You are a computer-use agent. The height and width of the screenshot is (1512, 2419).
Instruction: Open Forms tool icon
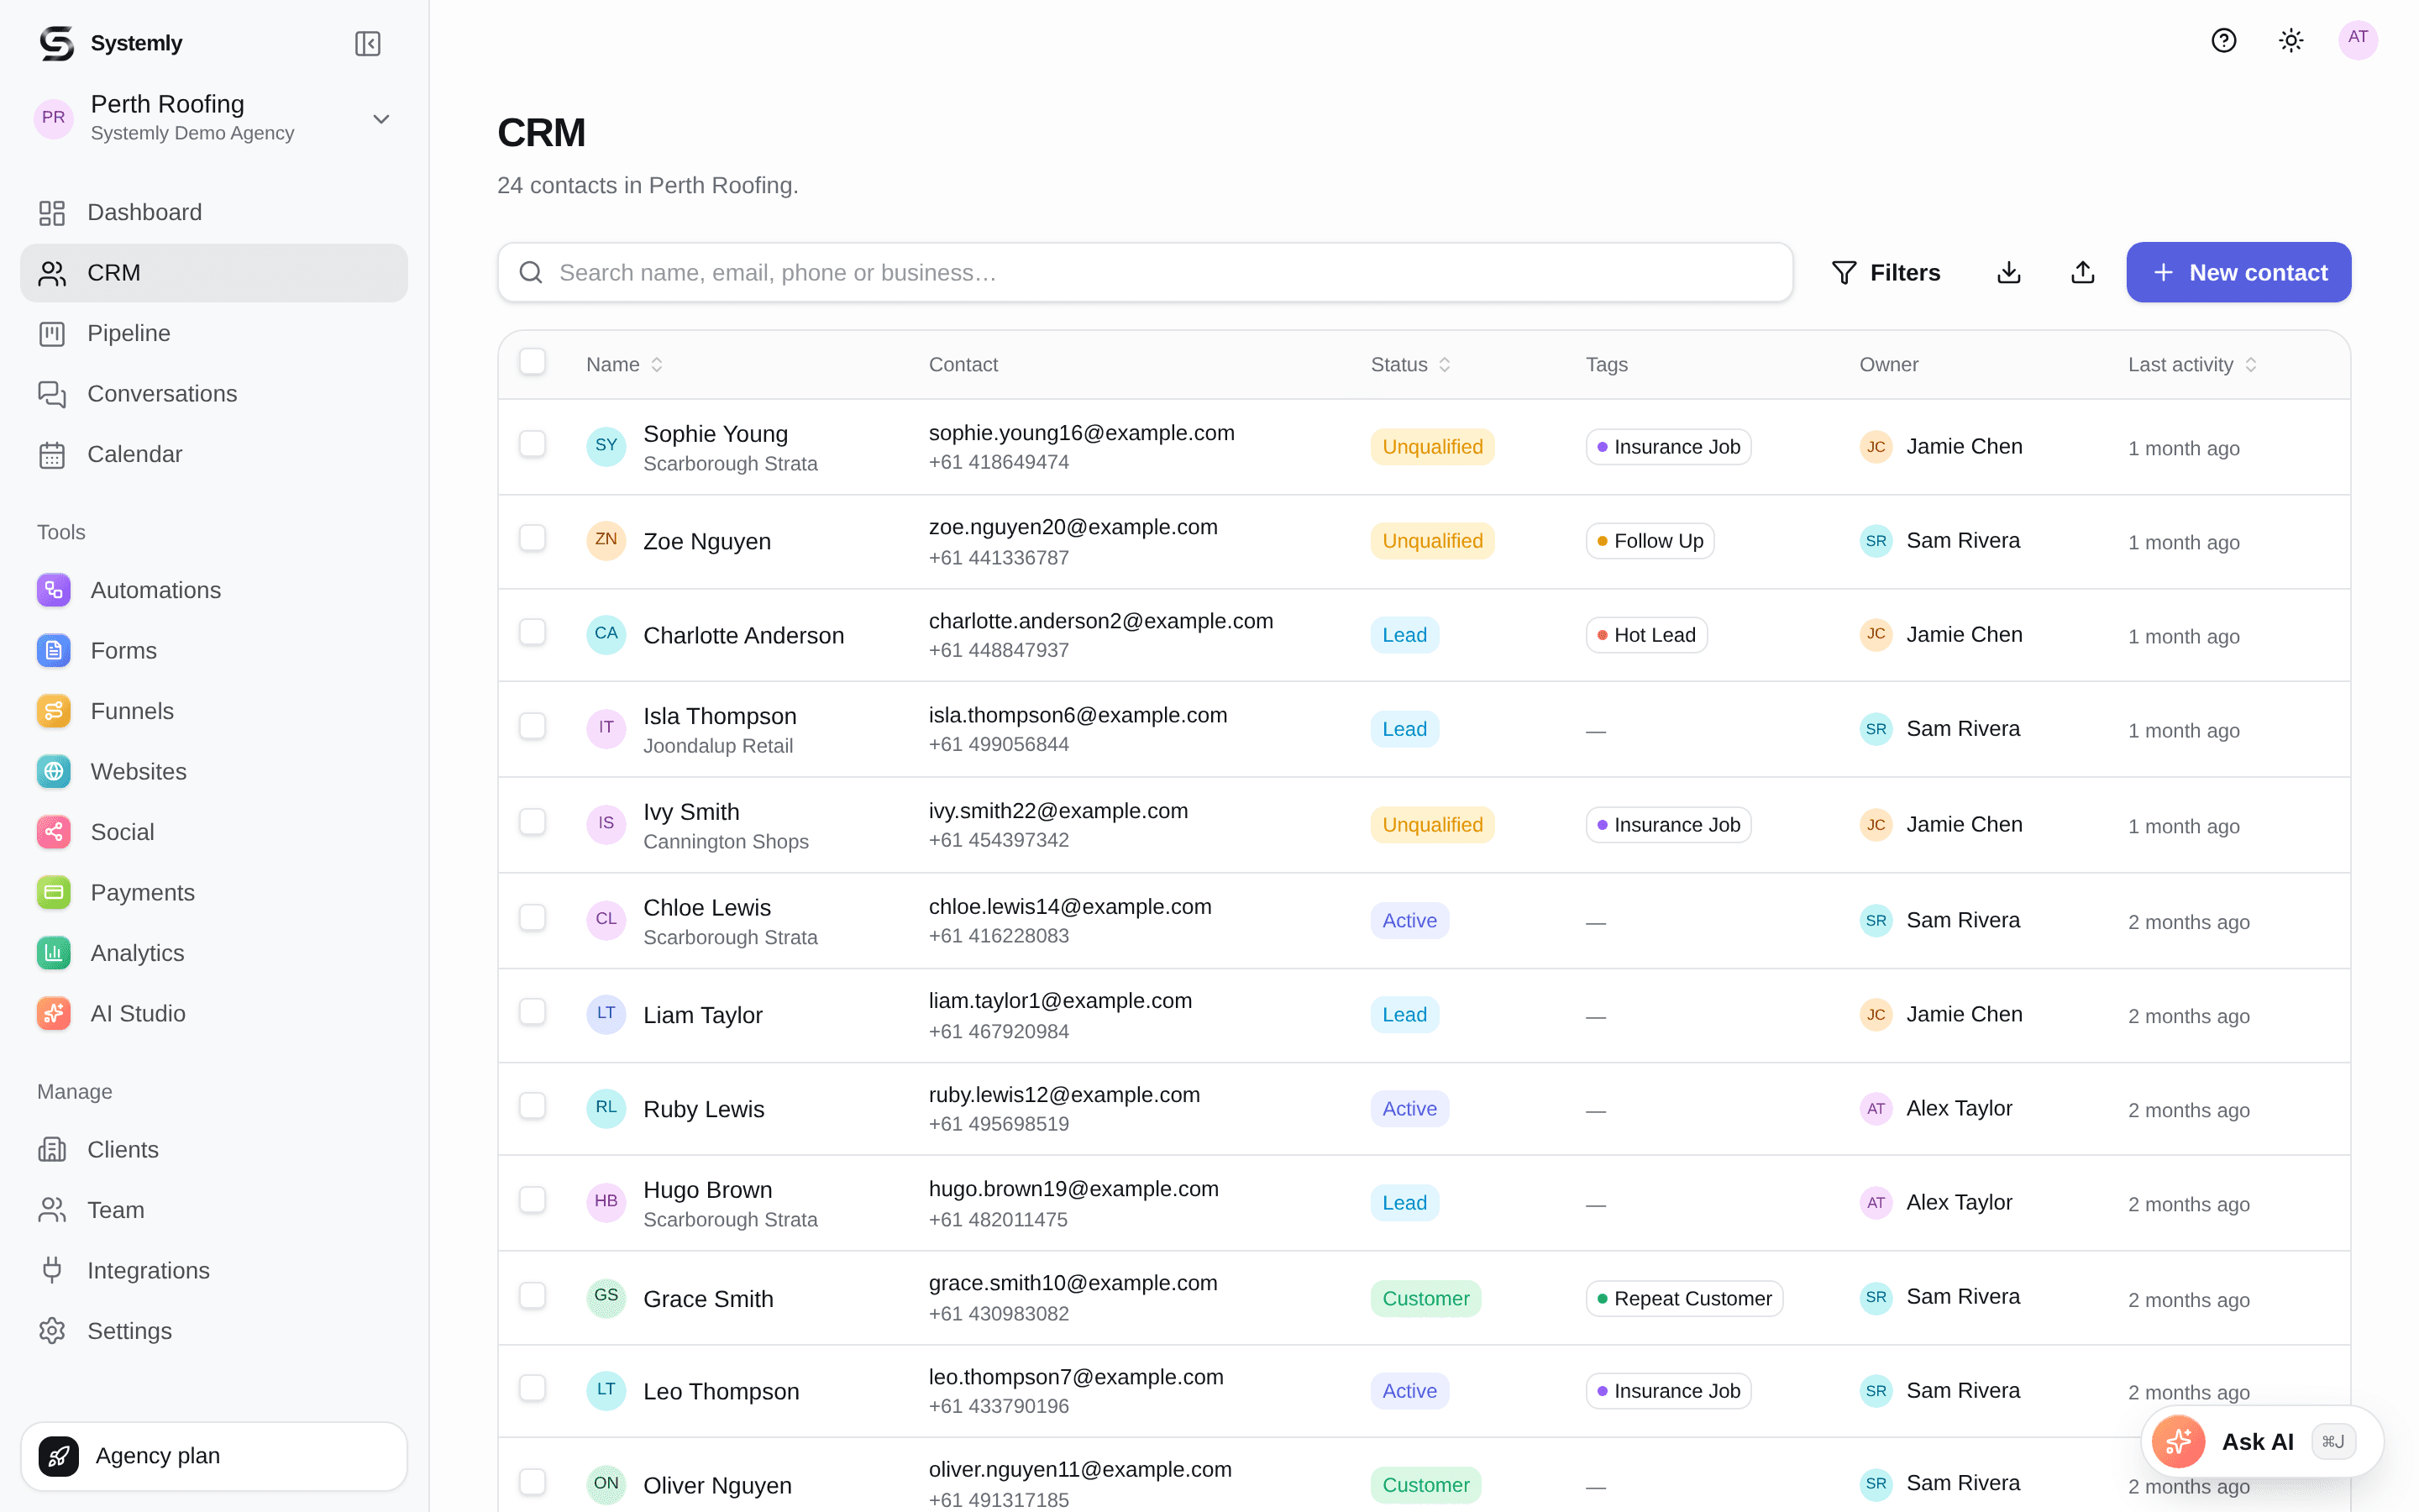point(54,650)
